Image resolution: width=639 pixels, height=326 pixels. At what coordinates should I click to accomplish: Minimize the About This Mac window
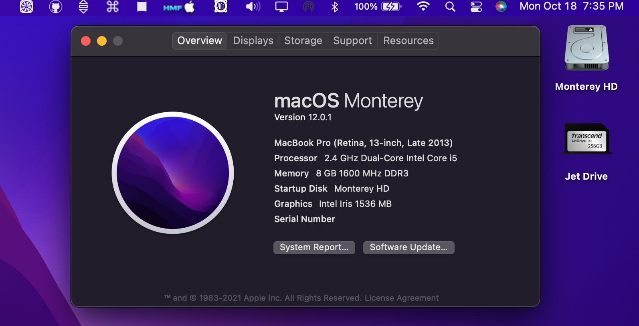tap(102, 41)
